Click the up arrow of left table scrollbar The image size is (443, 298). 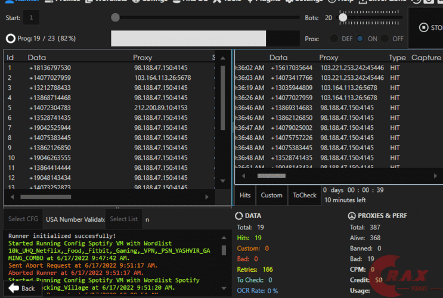tap(223, 58)
